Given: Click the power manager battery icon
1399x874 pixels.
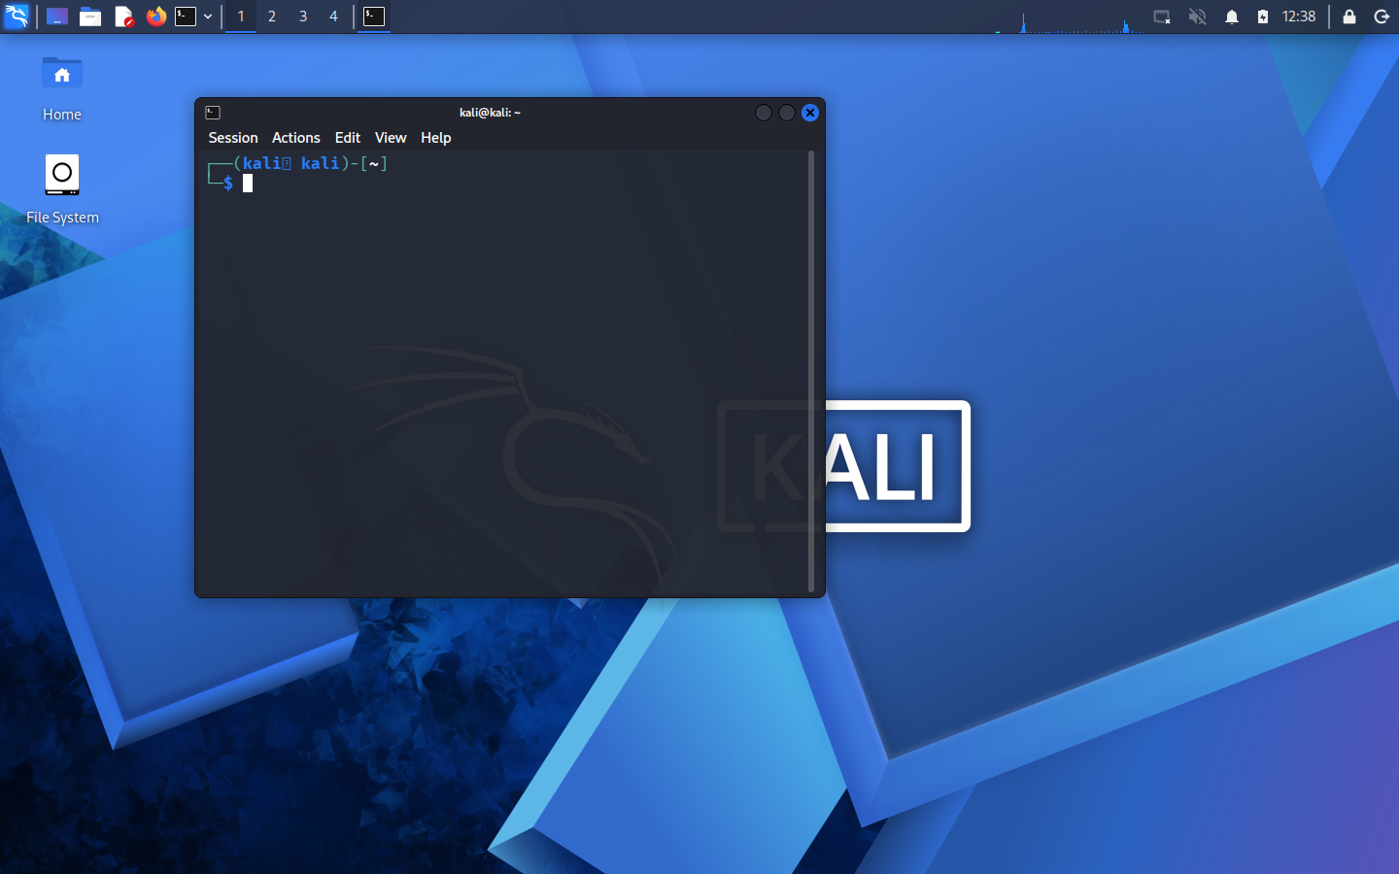Looking at the screenshot, I should 1263,17.
